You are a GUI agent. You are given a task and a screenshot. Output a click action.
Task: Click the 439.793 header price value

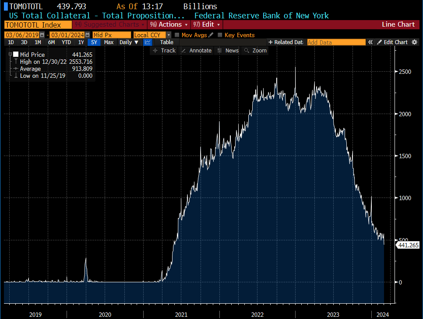(x=71, y=7)
